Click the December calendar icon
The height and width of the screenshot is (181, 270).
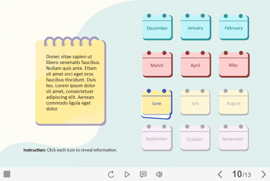pyautogui.click(x=157, y=27)
